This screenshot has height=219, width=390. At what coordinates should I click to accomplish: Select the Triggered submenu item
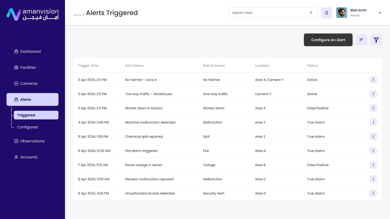pos(36,115)
